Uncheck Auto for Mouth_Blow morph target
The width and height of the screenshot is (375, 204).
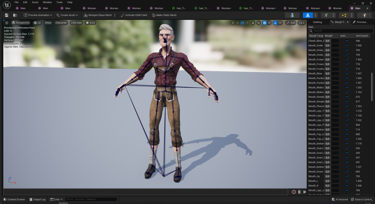click(x=347, y=74)
